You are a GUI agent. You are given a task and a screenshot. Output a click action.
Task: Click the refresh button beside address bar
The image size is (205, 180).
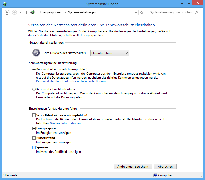pyautogui.click(x=142, y=12)
